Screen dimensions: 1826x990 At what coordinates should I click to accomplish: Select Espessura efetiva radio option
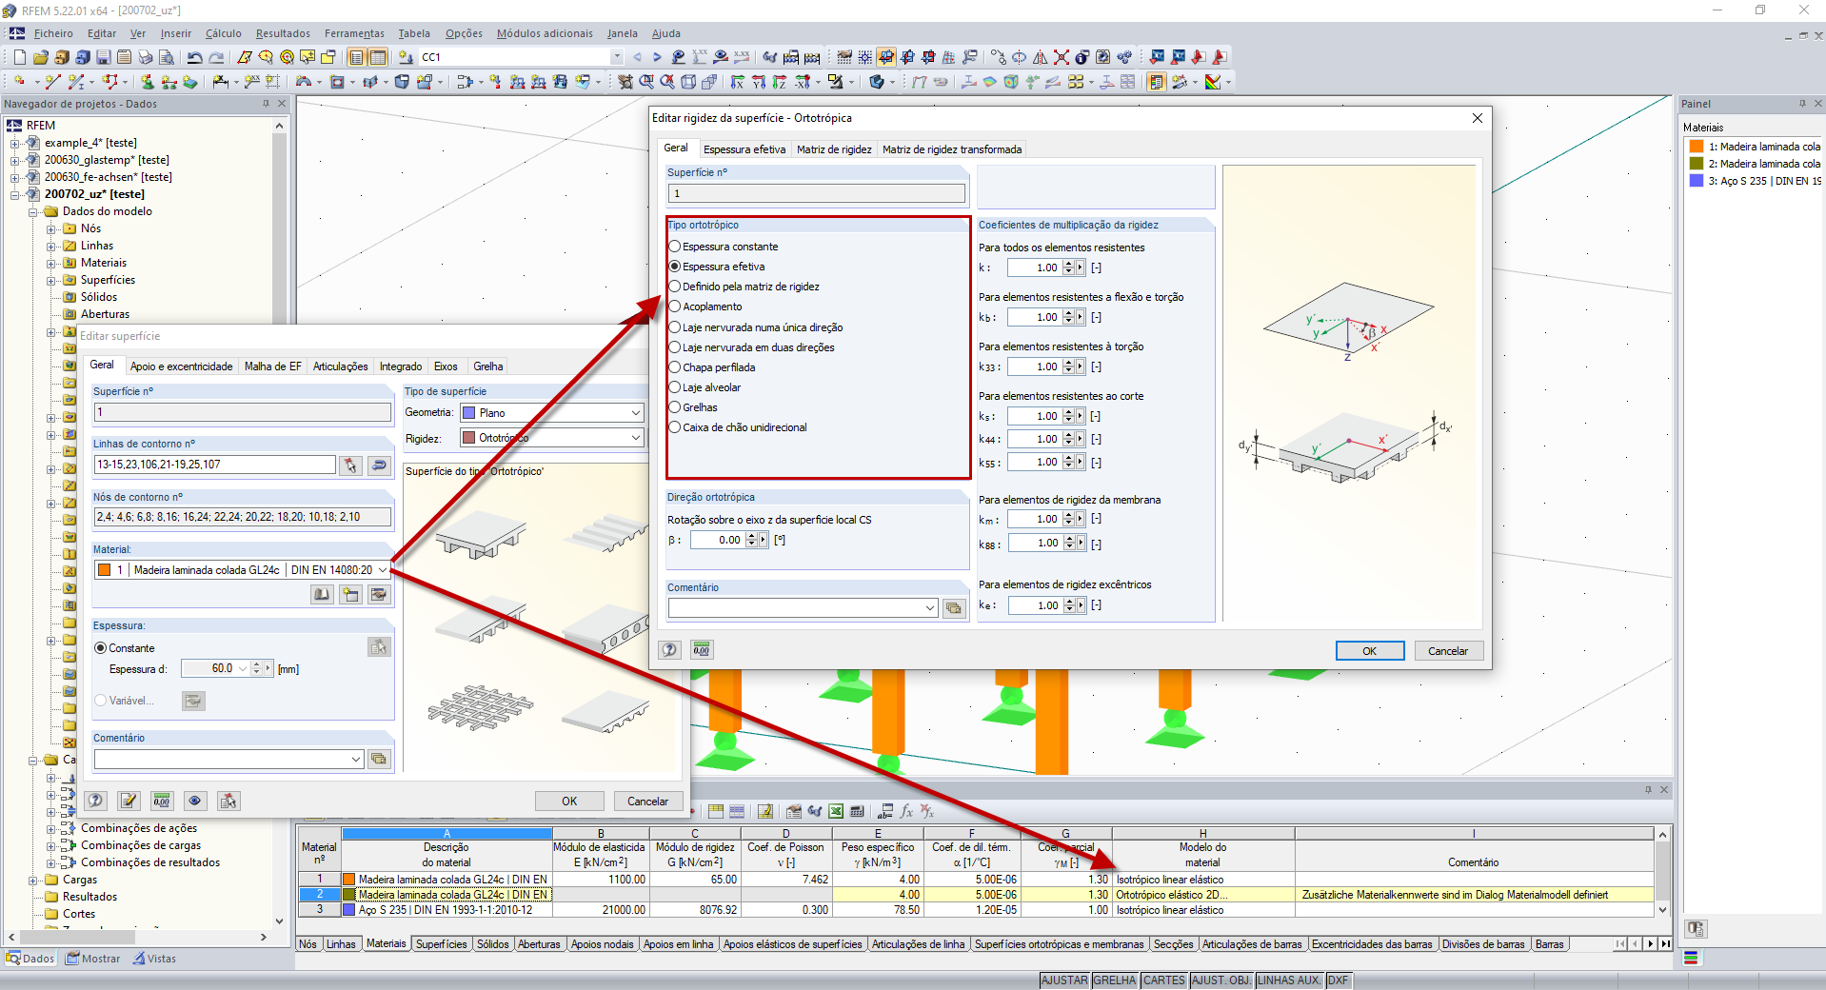[x=675, y=267]
